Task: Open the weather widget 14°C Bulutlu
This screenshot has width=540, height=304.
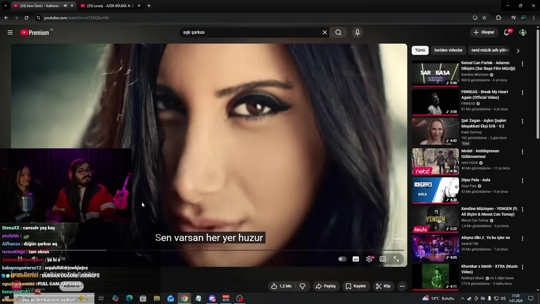Action: coord(438,299)
